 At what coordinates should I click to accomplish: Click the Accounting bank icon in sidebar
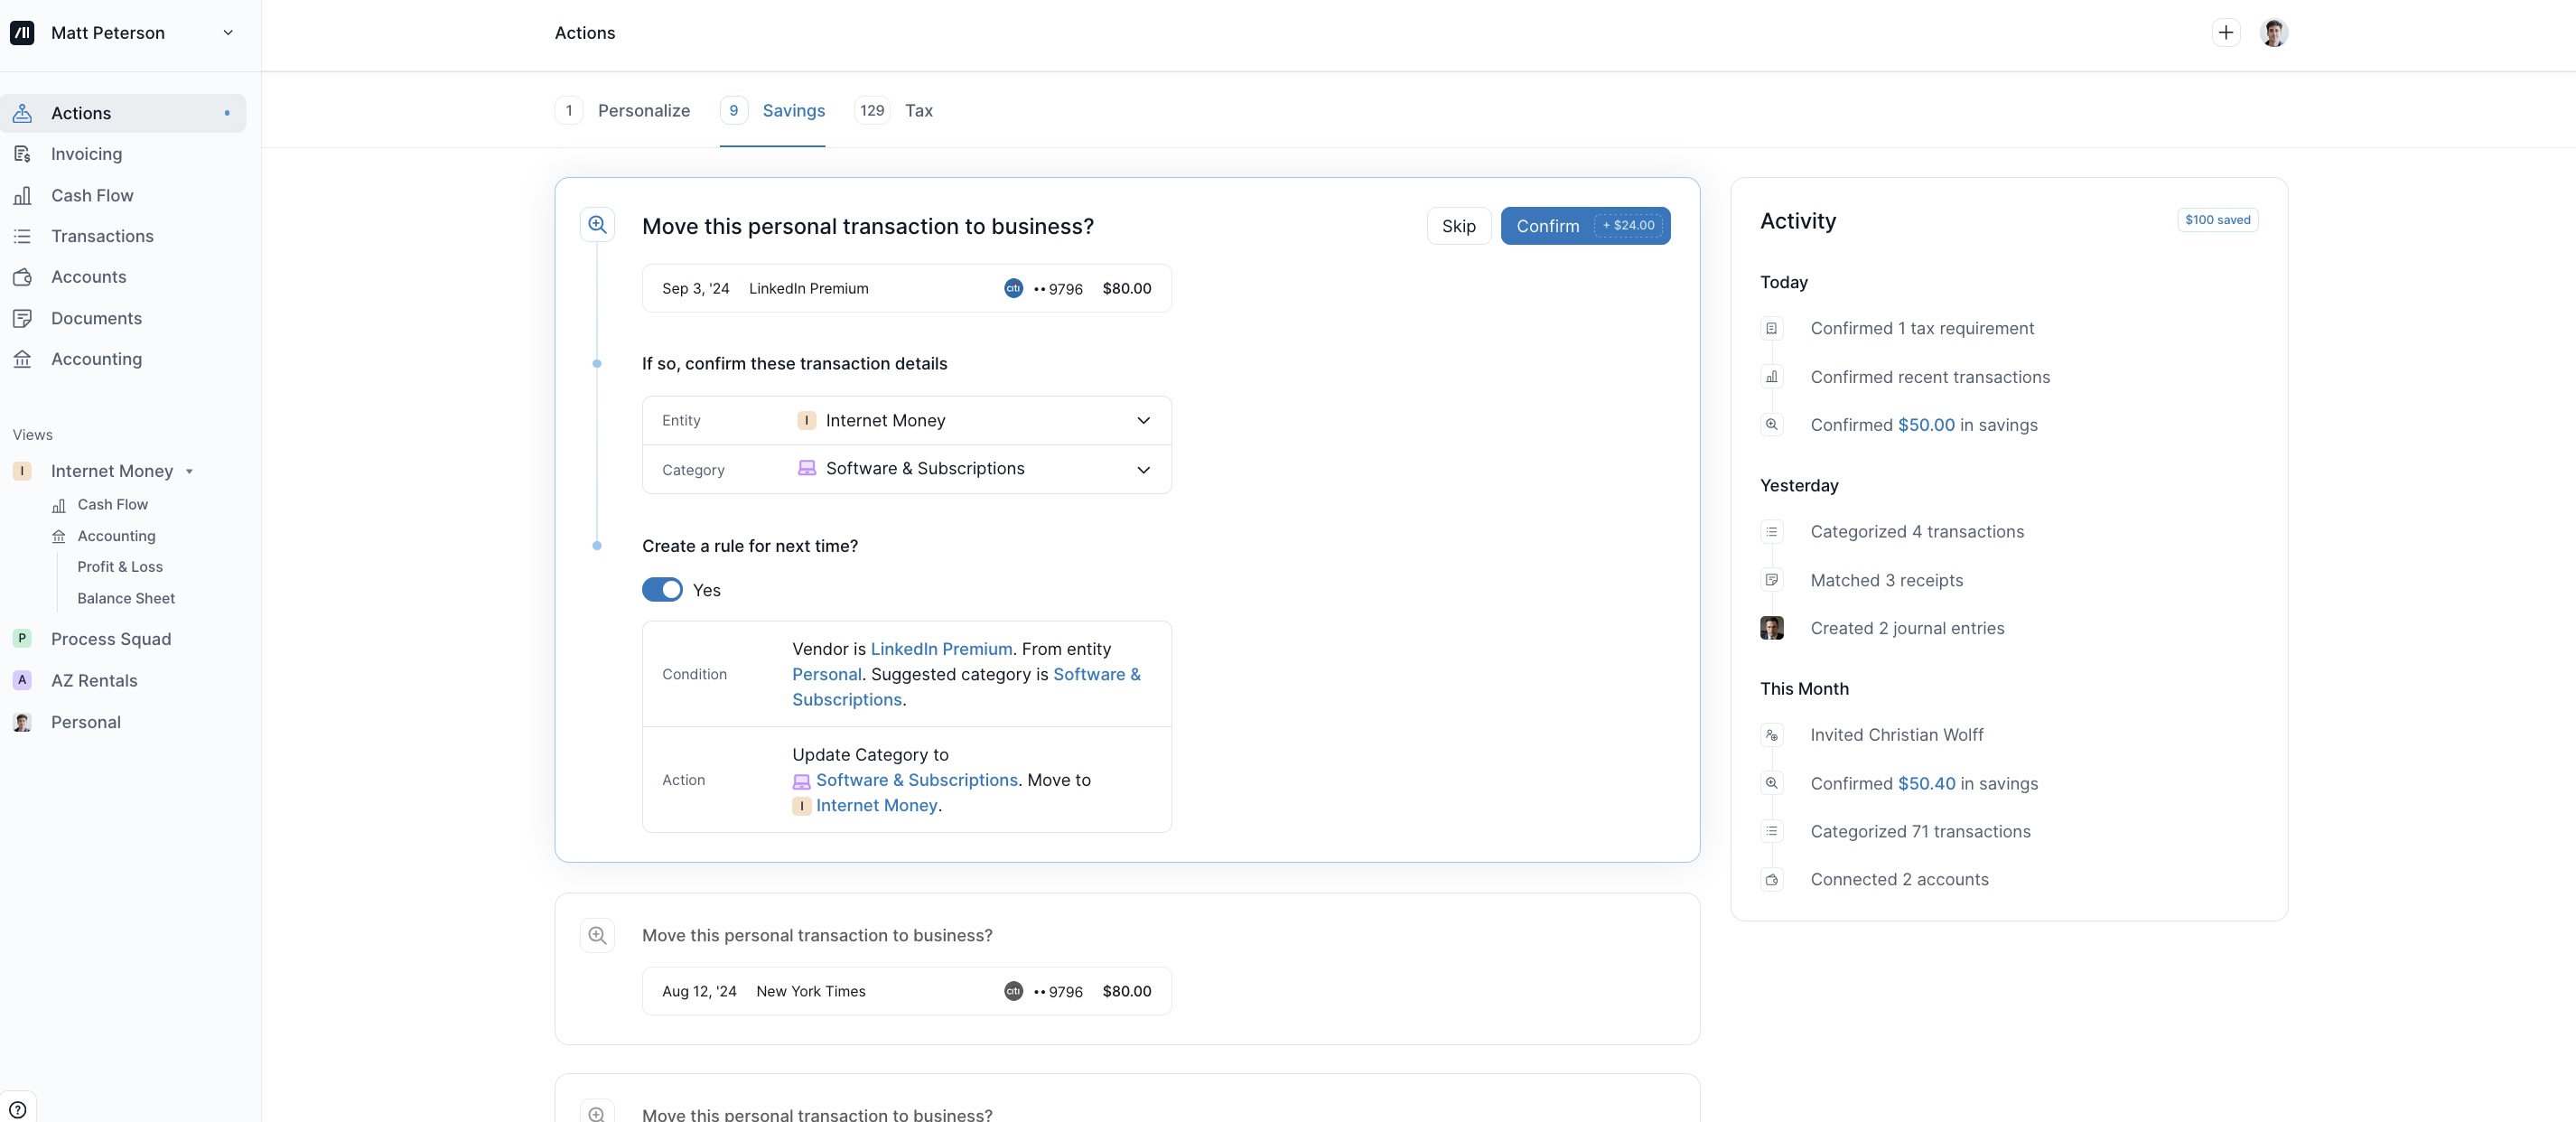(22, 359)
